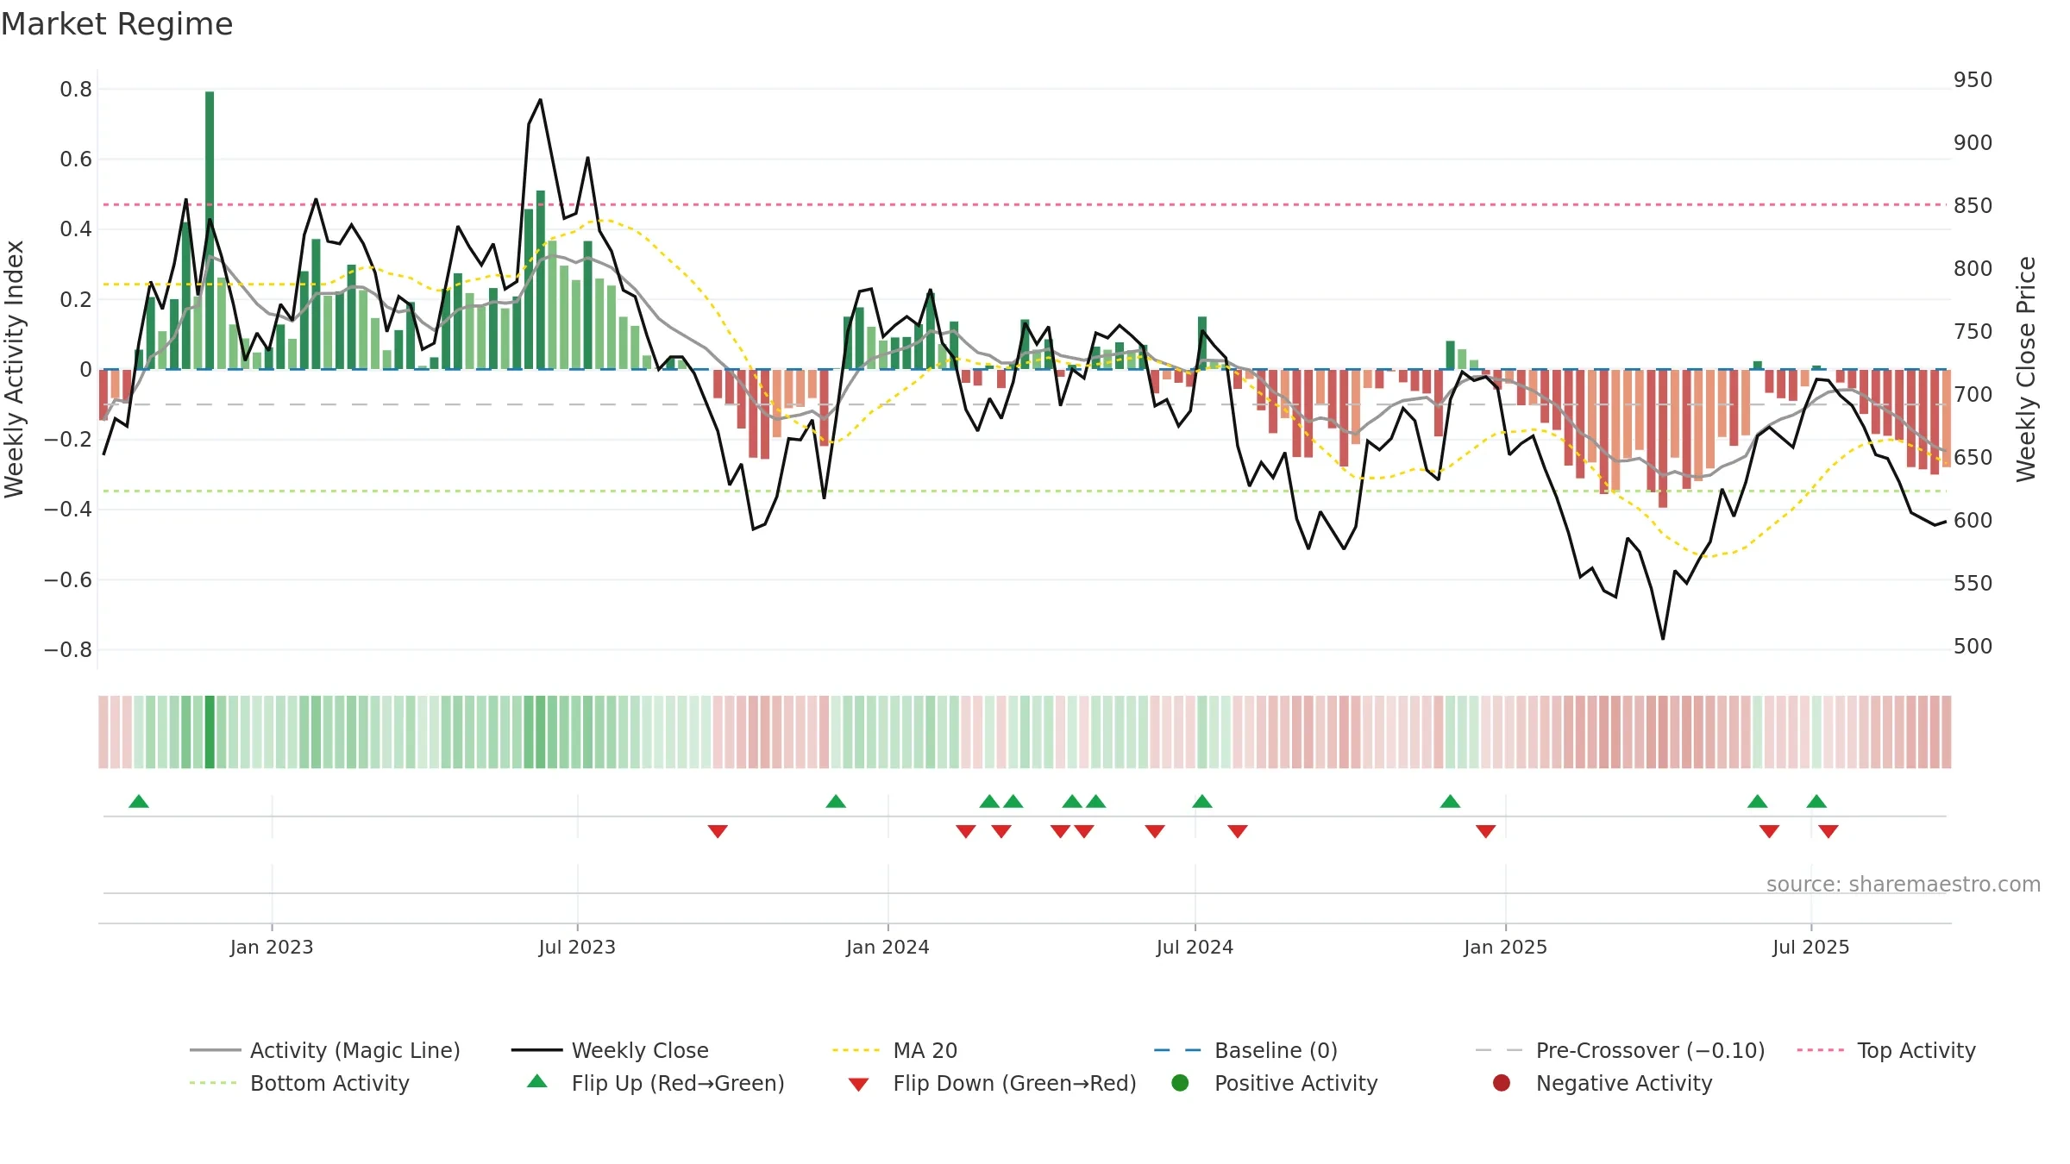
Task: Click the Weekly Close Price axis title
Action: (x=2026, y=369)
